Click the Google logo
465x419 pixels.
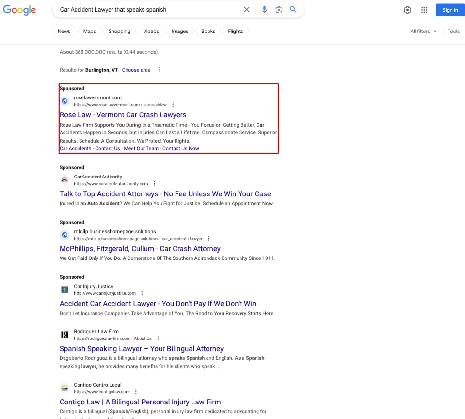point(19,10)
